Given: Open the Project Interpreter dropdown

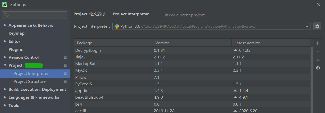Looking at the screenshot, I should (307, 26).
